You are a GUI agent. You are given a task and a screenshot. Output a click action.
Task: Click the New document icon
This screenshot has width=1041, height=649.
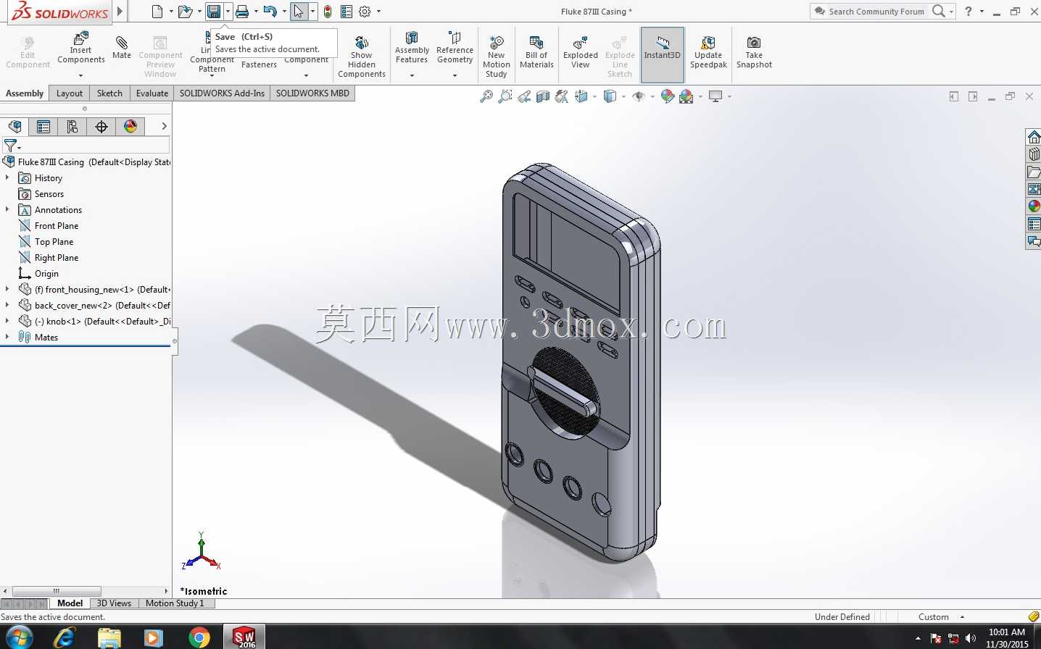point(157,12)
